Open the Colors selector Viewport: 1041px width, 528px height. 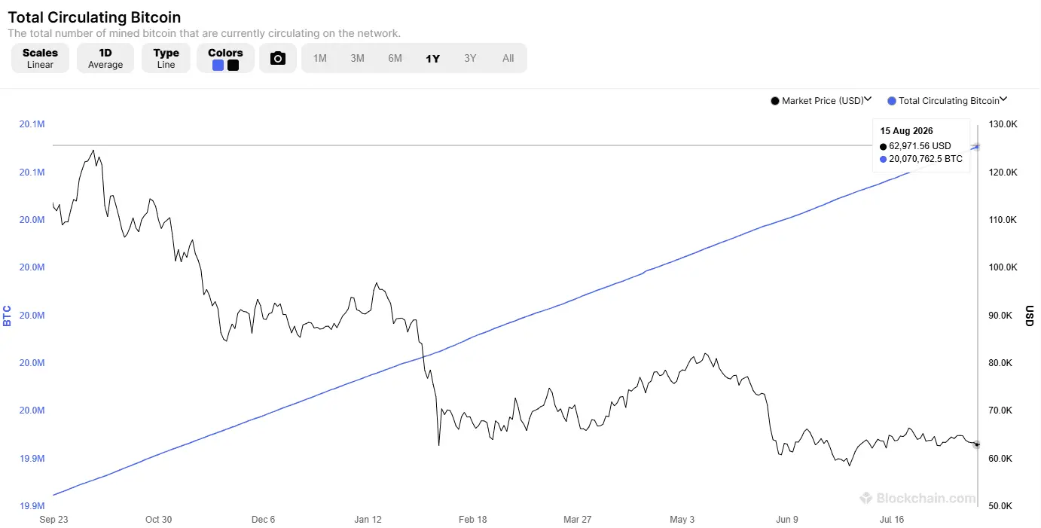click(225, 58)
